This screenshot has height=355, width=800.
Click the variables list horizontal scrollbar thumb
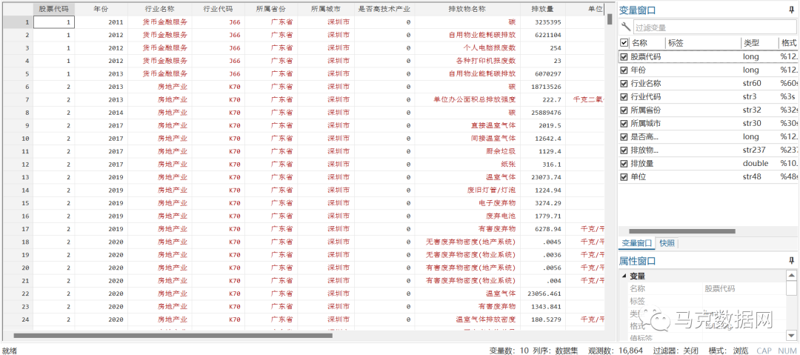[682, 231]
